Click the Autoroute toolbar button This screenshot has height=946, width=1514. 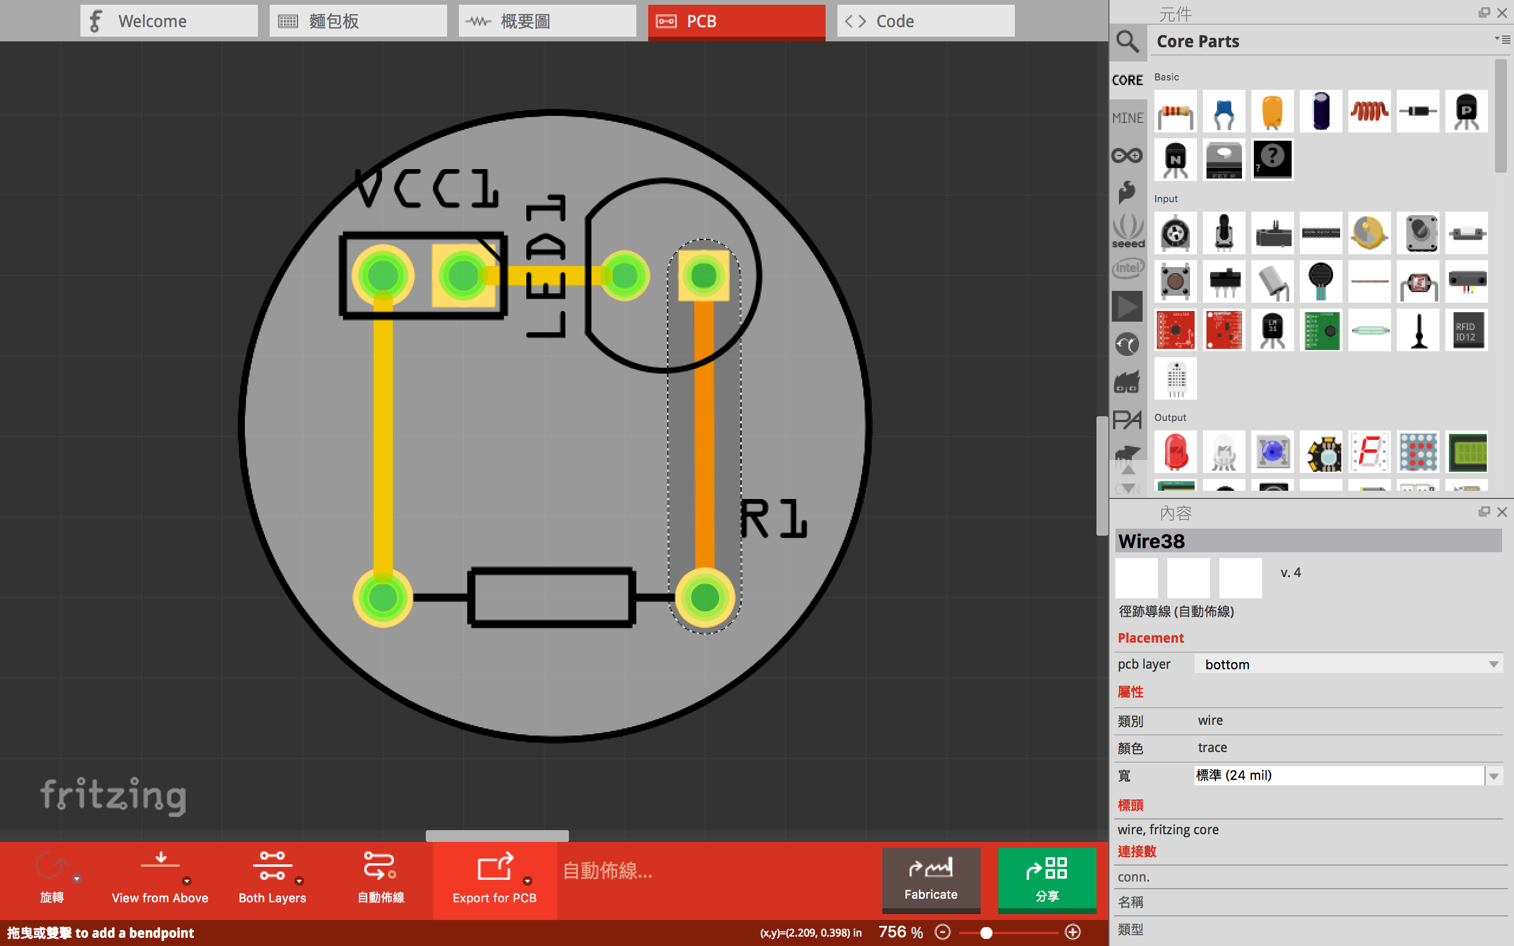coord(380,877)
